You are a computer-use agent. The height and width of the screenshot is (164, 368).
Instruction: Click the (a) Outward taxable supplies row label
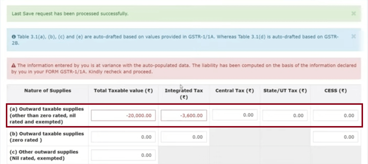[47, 115]
